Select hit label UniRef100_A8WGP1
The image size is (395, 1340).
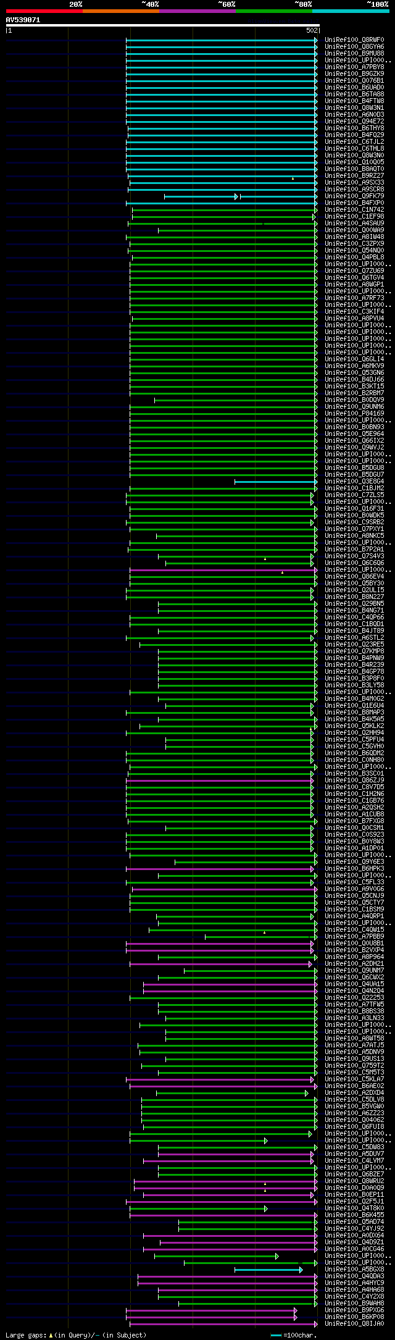click(x=354, y=285)
